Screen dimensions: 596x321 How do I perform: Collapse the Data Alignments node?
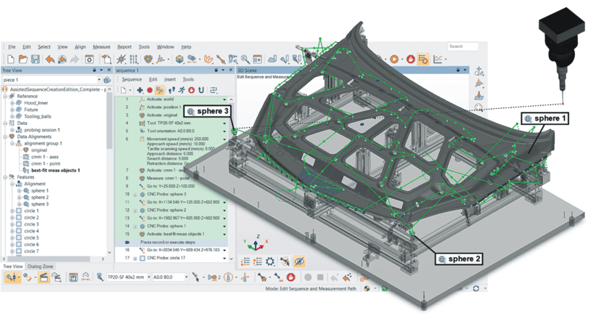point(6,137)
